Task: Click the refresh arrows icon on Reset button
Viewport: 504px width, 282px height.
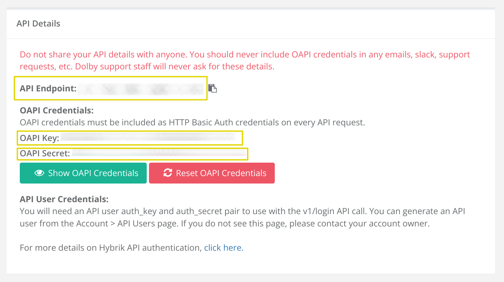Action: 168,173
